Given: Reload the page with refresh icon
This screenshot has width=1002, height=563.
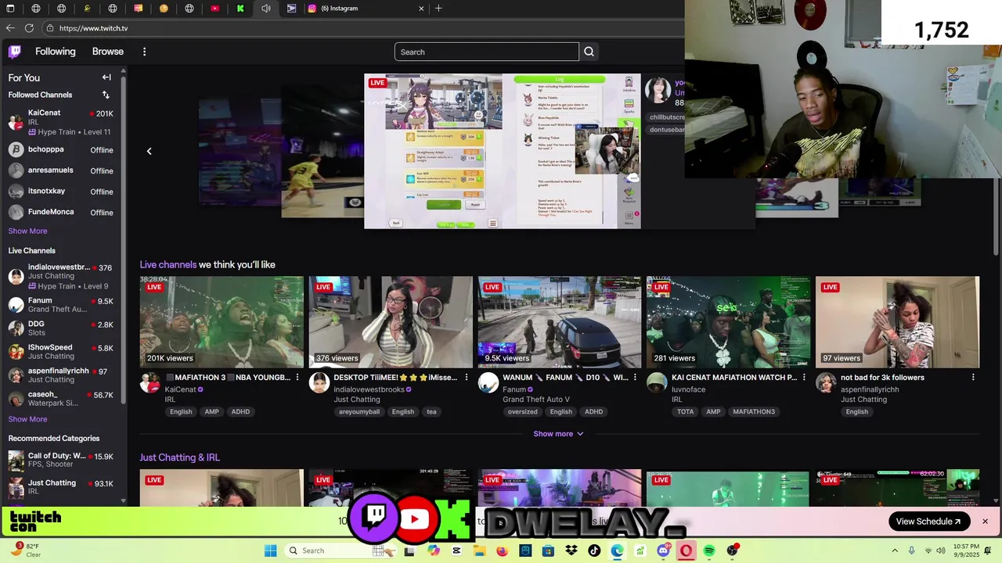Looking at the screenshot, I should pos(29,28).
